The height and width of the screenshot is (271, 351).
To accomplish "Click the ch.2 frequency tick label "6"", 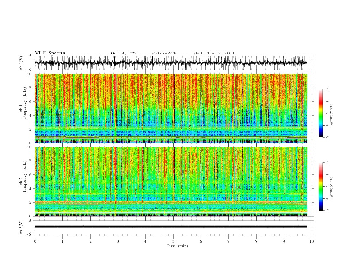I will coord(31,175).
